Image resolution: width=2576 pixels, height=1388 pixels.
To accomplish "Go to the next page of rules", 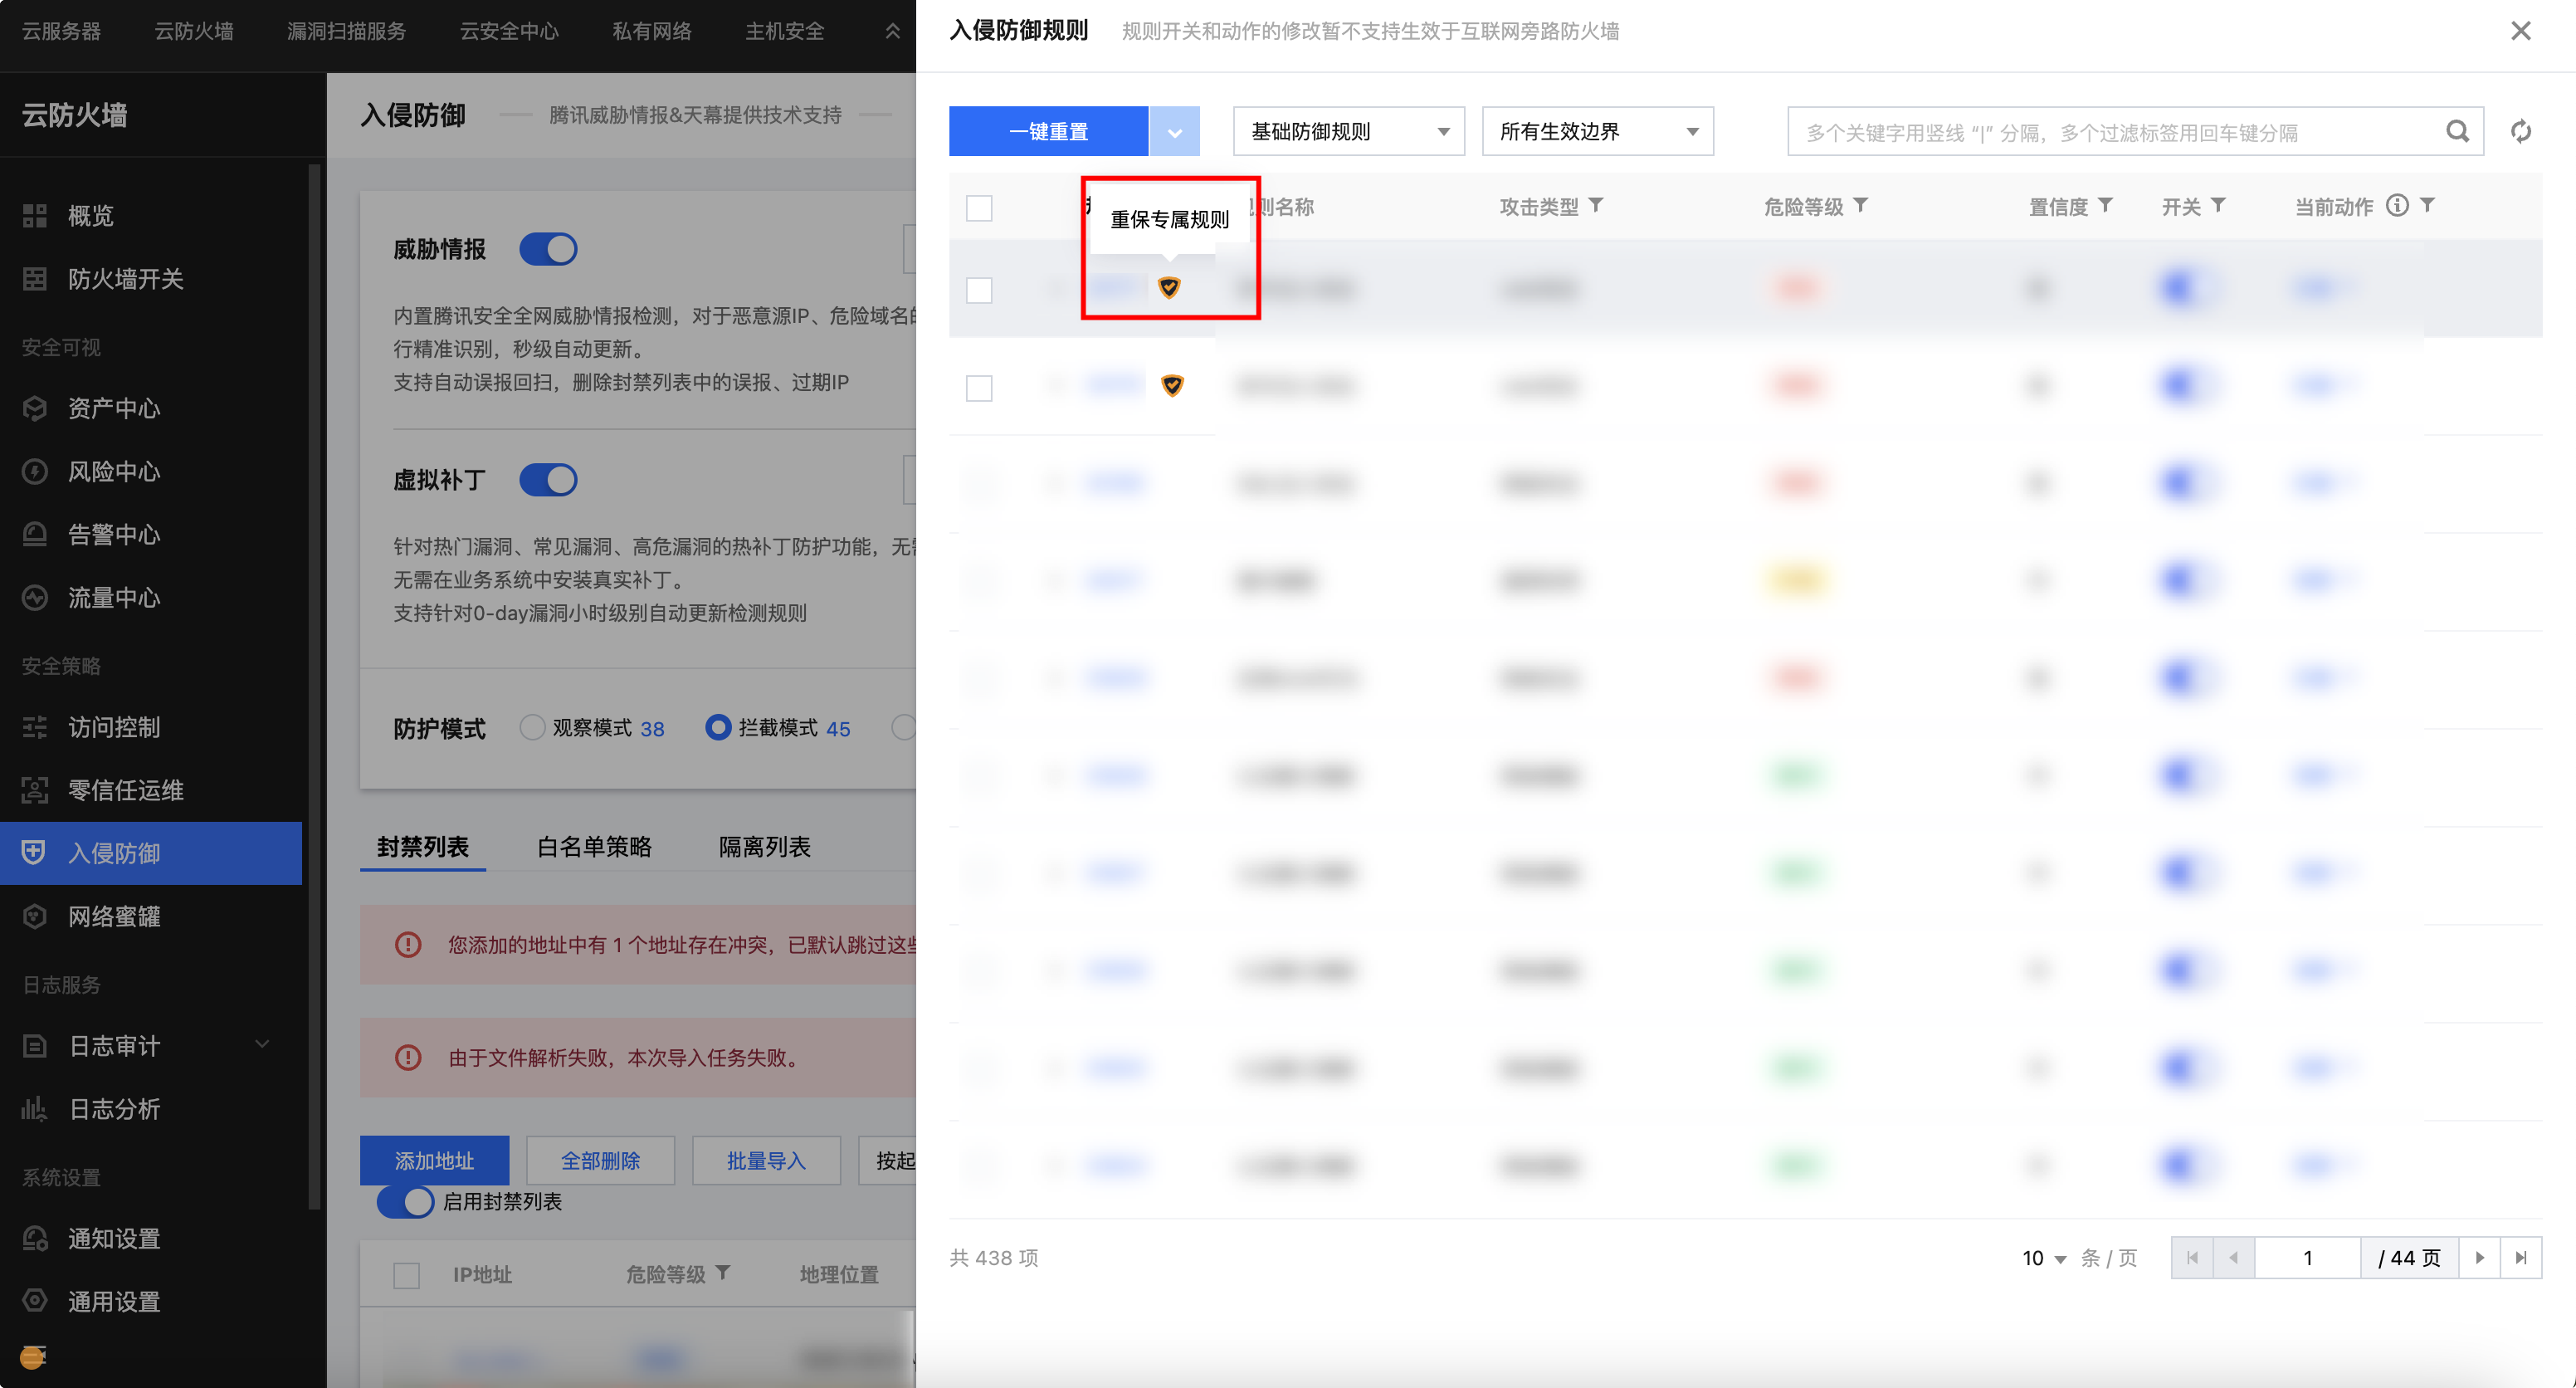I will [2480, 1258].
